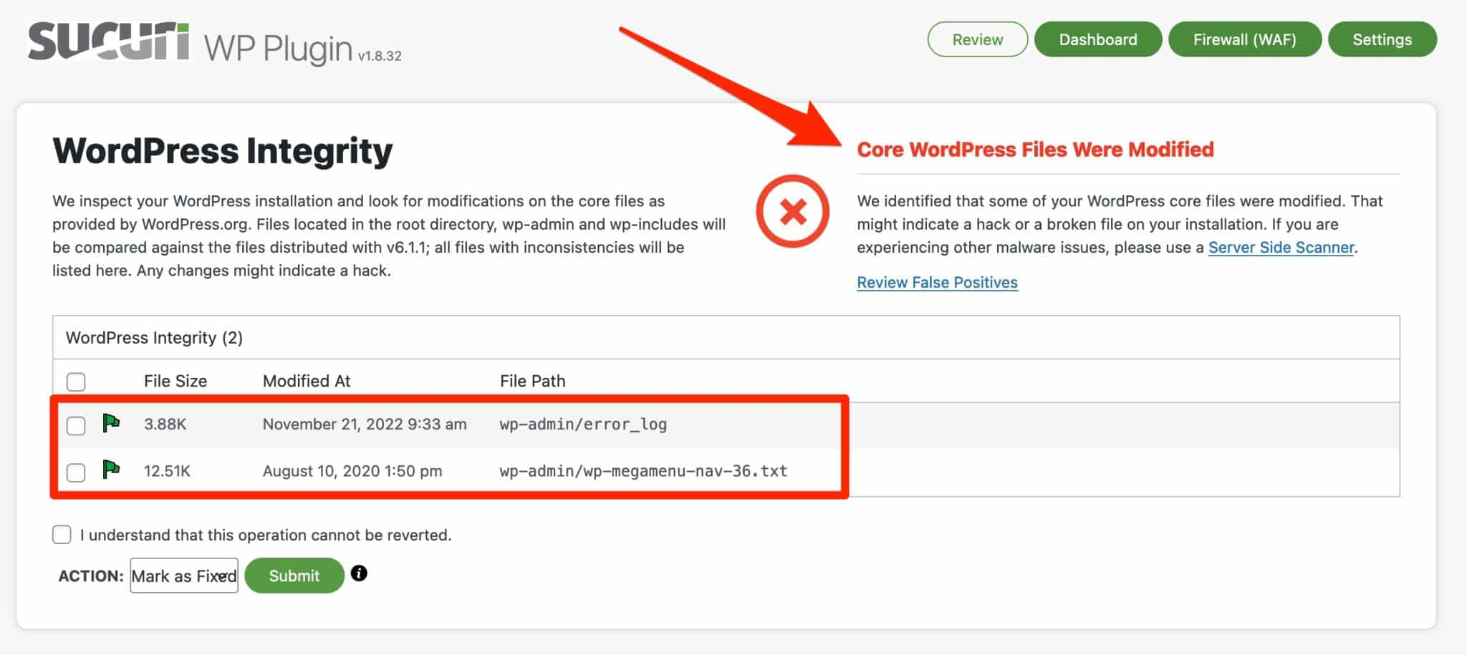Open the Review tab

pyautogui.click(x=978, y=39)
